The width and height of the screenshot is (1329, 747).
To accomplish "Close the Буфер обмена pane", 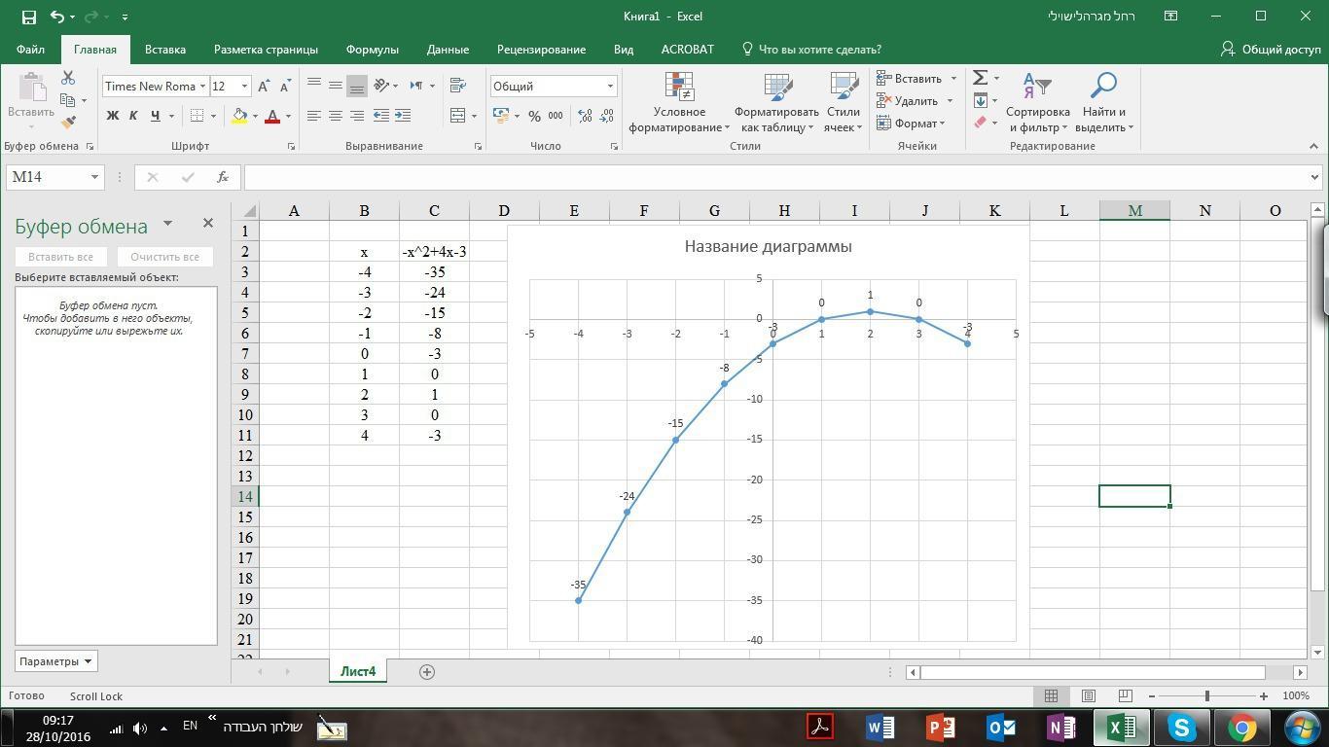I will [207, 224].
